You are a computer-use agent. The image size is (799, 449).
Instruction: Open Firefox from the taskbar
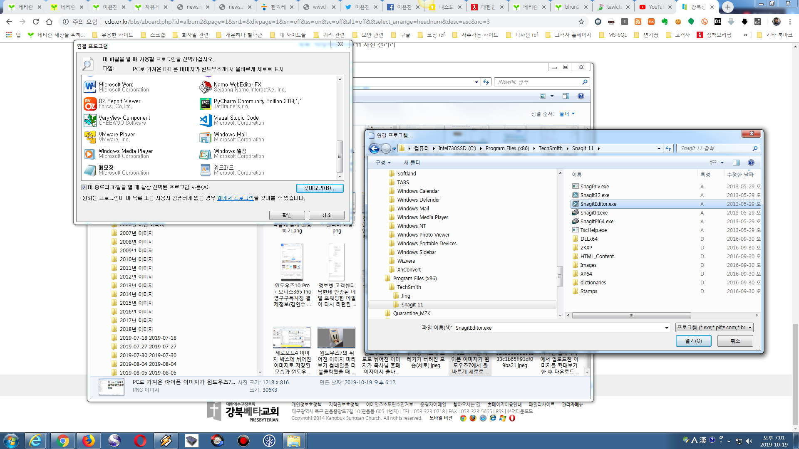pos(88,440)
